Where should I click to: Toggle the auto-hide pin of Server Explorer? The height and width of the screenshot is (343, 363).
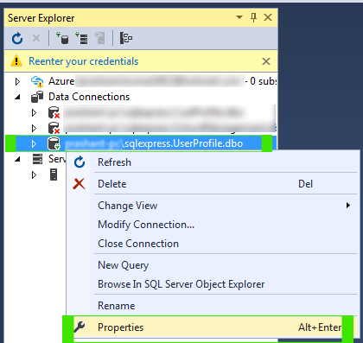253,18
